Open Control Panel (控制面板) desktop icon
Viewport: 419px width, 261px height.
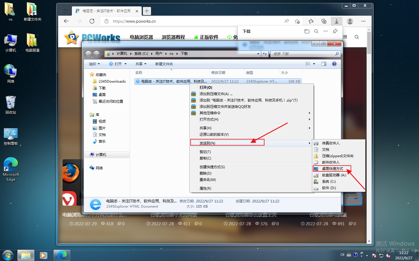[x=11, y=137]
